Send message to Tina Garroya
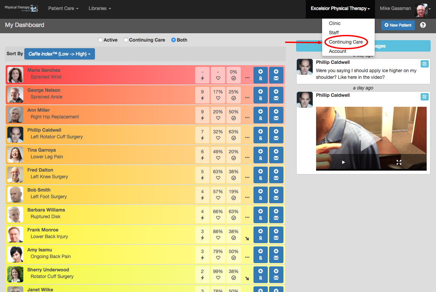436x292 pixels. (276, 155)
